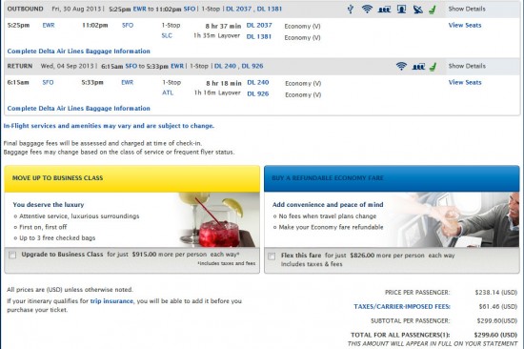Viewport: 524px width, 349px height.
Task: Check the Flex this fare checkbox
Action: [x=272, y=257]
